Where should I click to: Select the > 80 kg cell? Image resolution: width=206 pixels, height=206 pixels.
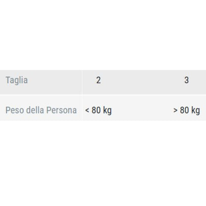coord(187,110)
